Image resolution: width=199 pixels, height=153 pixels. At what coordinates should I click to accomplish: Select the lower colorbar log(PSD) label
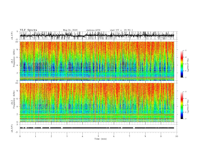click(188, 106)
